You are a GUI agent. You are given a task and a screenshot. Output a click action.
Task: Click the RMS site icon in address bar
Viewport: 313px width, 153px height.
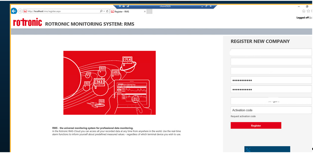(x=25, y=11)
